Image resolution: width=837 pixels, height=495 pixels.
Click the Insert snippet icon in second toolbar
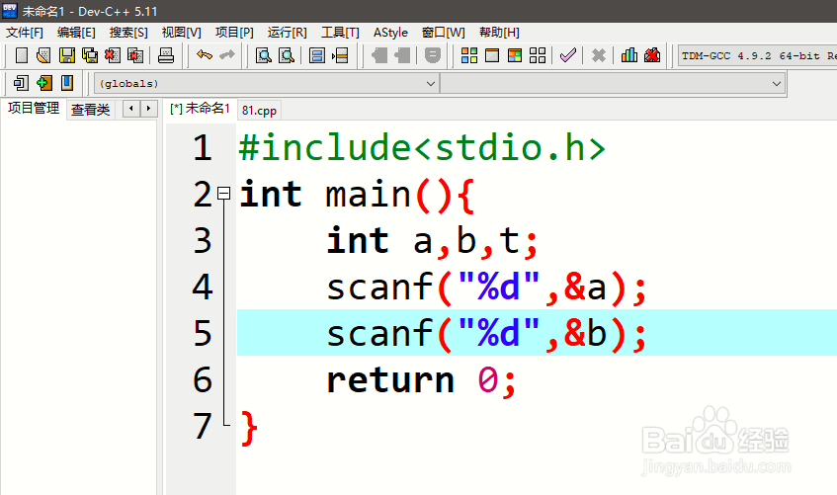[21, 83]
